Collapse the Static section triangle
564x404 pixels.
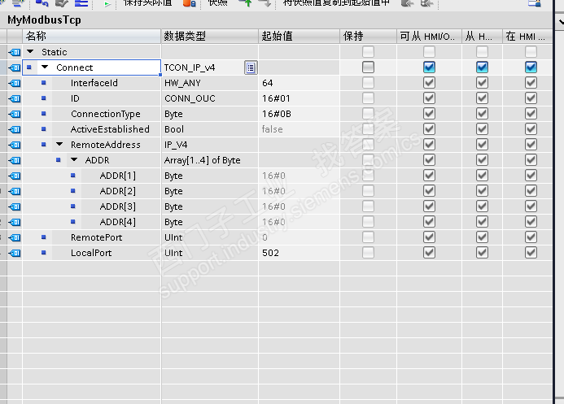point(31,52)
